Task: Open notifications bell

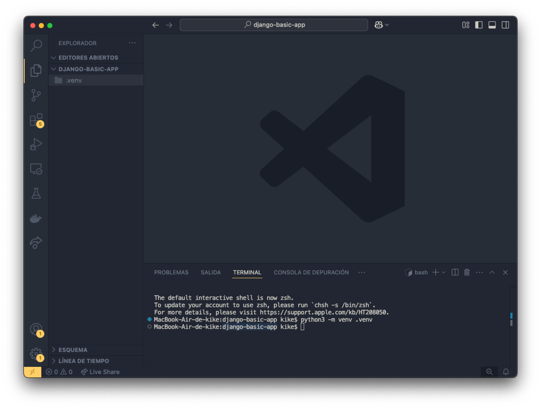Action: pos(506,372)
